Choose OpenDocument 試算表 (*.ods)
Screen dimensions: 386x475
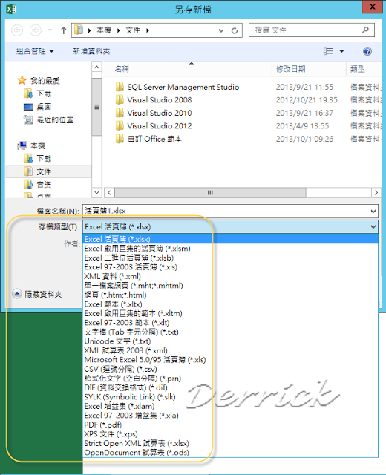pyautogui.click(x=231, y=453)
